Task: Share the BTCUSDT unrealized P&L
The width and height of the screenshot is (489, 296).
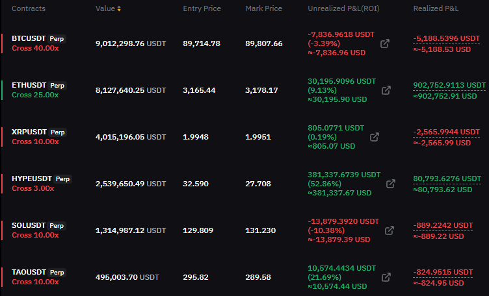Action: tap(385, 43)
